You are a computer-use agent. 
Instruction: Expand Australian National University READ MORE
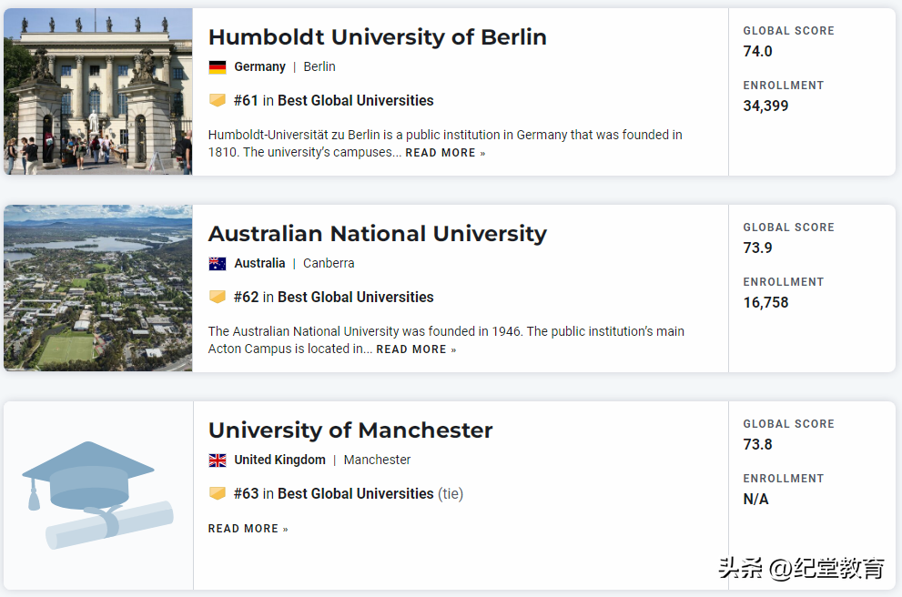pyautogui.click(x=416, y=349)
